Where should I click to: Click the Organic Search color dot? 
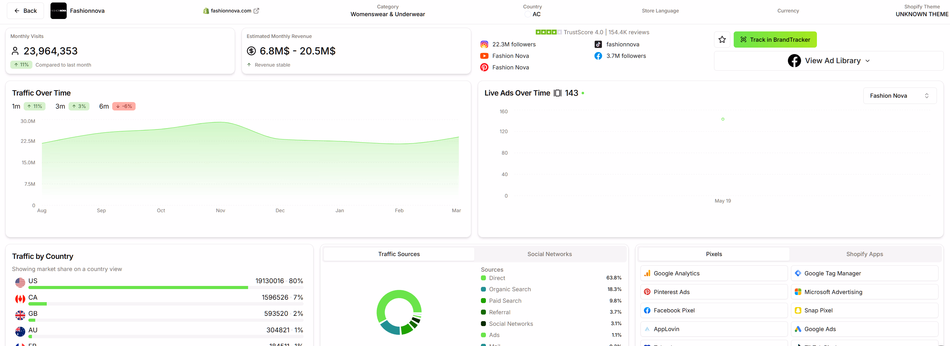(x=483, y=289)
